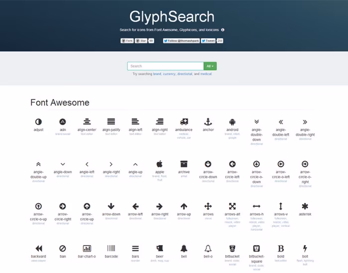
Task: Select the angle-up icon
Action: coord(135,164)
